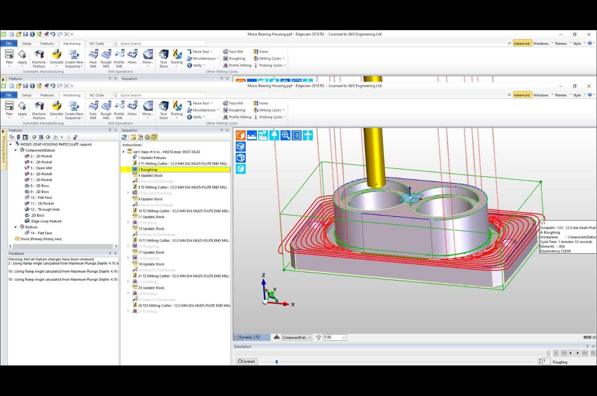The height and width of the screenshot is (396, 597).
Task: Click the play reverse button in Simulation
Action: coord(570,353)
